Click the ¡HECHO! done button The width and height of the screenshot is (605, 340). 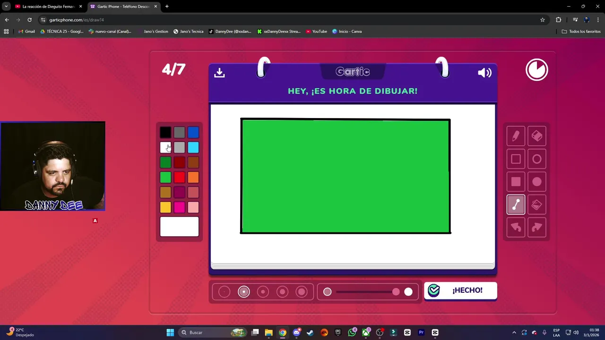pos(460,290)
